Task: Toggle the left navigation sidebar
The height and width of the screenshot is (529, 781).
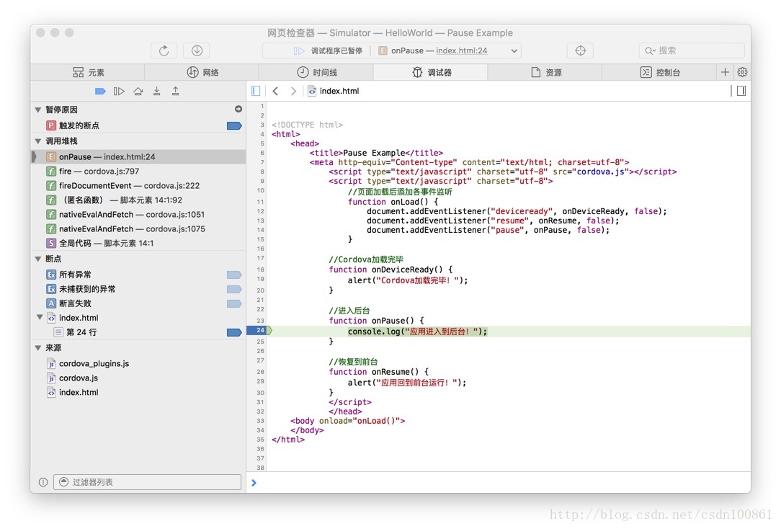Action: (256, 91)
